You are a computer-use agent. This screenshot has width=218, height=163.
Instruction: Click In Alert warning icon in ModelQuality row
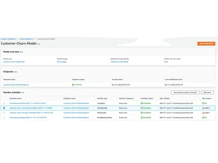[203, 108]
